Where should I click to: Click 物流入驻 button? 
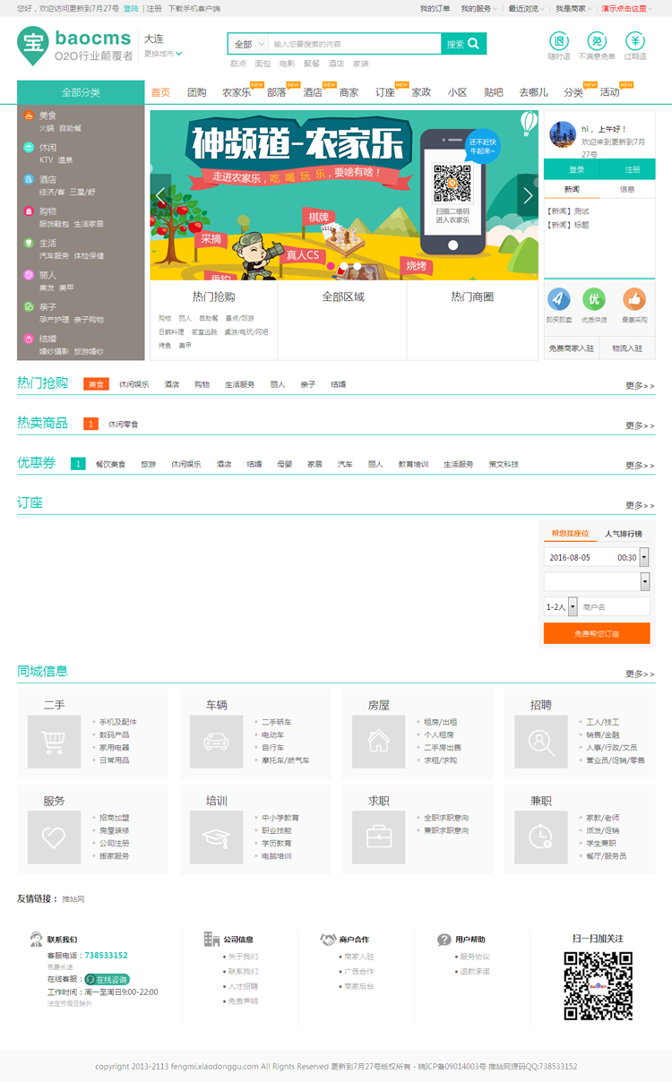click(628, 348)
